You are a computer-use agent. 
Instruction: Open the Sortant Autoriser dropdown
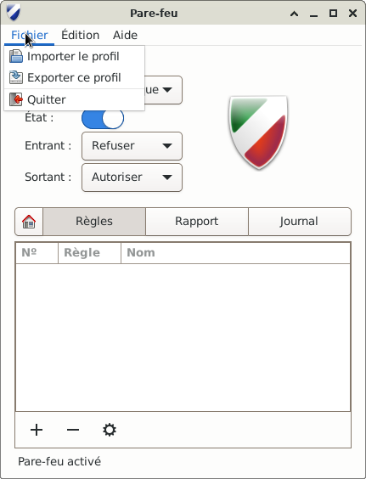point(132,178)
